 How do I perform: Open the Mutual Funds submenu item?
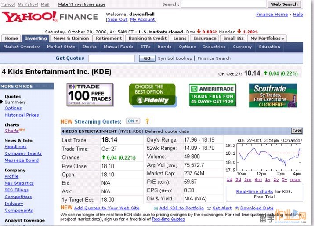118,47
